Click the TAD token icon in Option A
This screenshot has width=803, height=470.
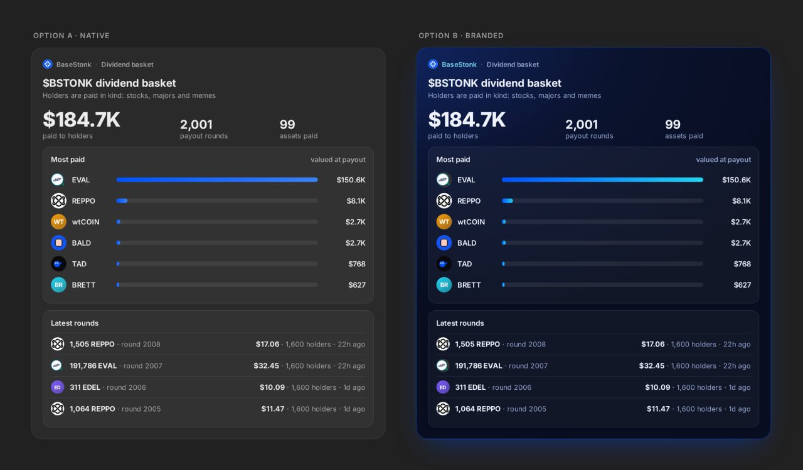58,264
